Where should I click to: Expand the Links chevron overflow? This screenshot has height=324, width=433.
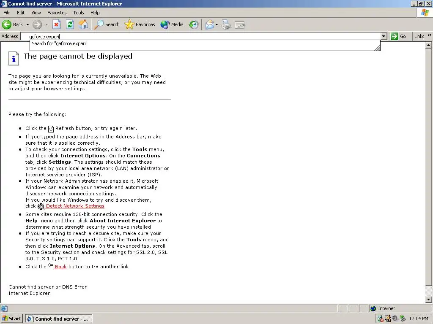coord(430,35)
